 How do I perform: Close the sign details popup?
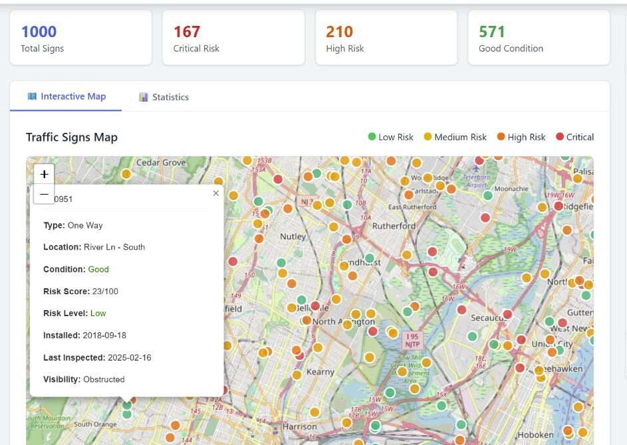coord(215,193)
